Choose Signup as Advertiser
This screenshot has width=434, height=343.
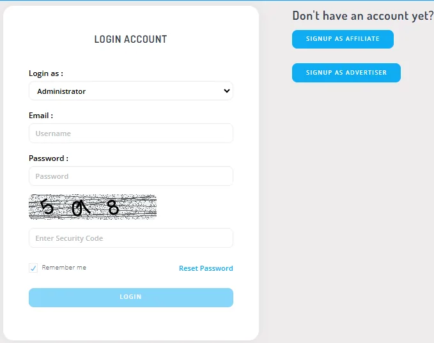point(346,73)
